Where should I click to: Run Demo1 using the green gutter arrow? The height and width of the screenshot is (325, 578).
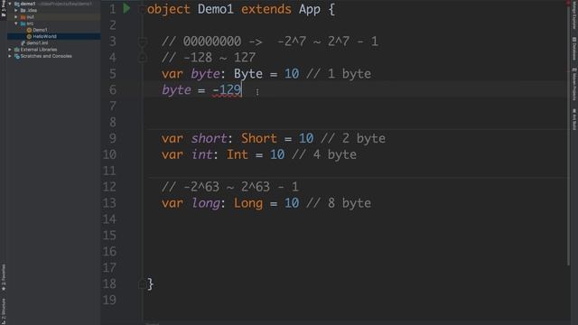coord(126,8)
